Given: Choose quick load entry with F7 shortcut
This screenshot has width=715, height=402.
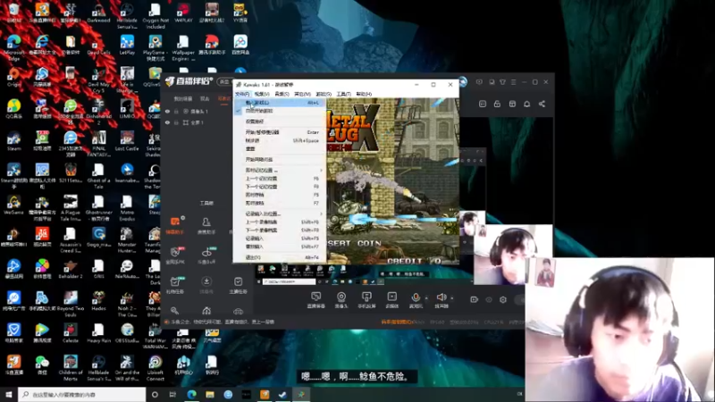Looking at the screenshot, I should point(280,204).
